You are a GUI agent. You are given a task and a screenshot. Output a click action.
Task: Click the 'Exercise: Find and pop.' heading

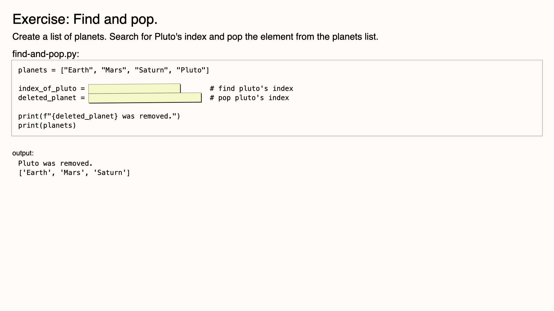click(x=85, y=19)
